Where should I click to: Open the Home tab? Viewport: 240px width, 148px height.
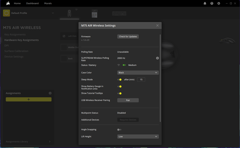(x=17, y=4)
